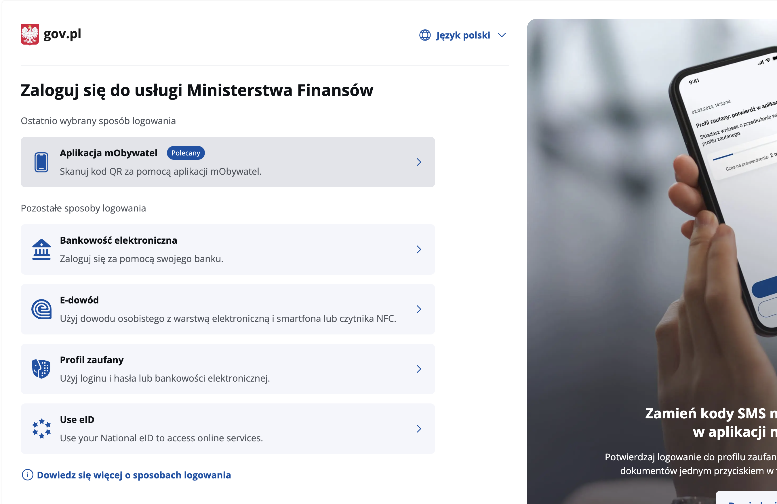Image resolution: width=777 pixels, height=504 pixels.
Task: Click the bank building icon
Action: (41, 249)
